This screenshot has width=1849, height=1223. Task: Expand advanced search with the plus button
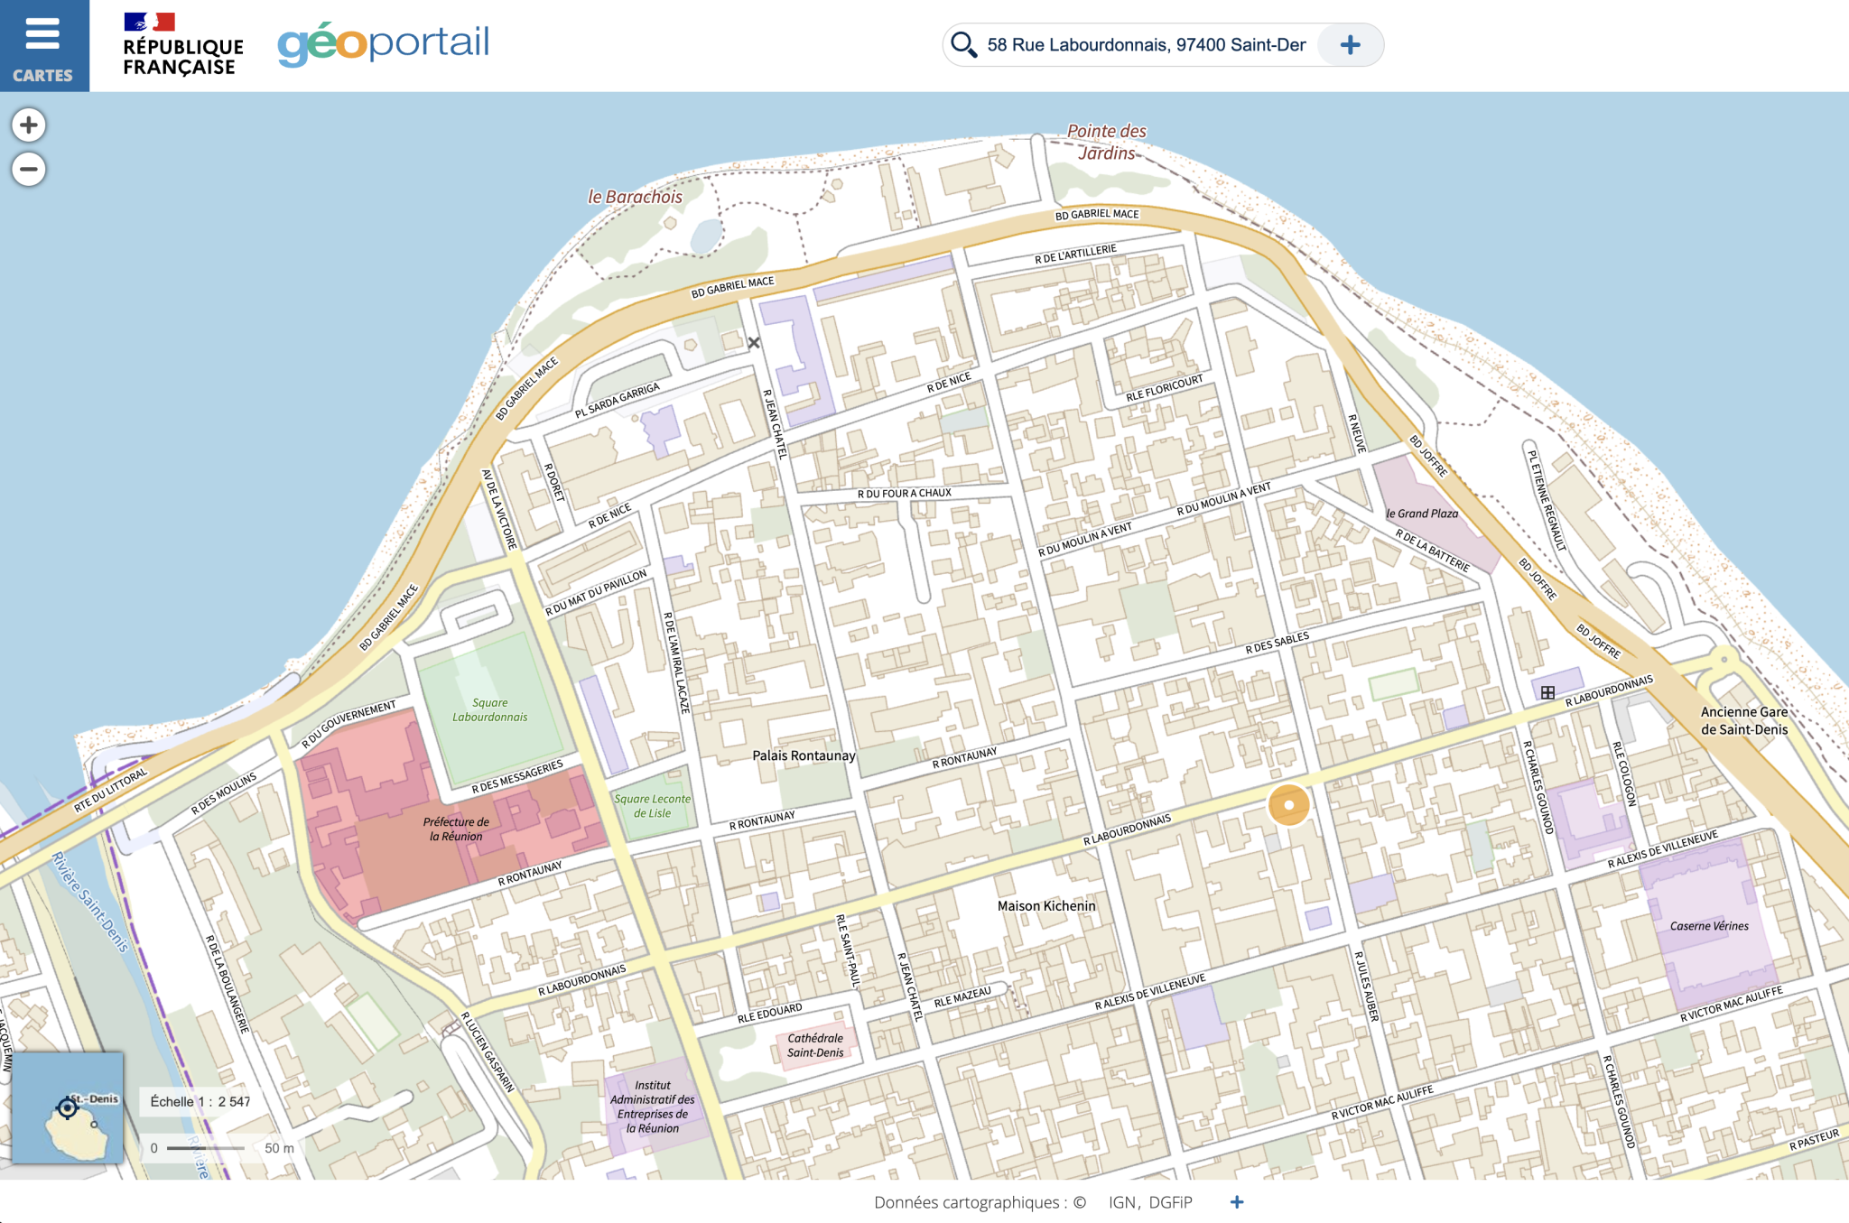tap(1350, 45)
